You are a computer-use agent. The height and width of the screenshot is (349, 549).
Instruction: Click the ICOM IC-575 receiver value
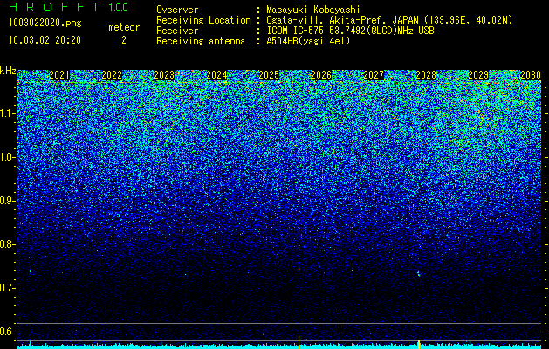350,31
